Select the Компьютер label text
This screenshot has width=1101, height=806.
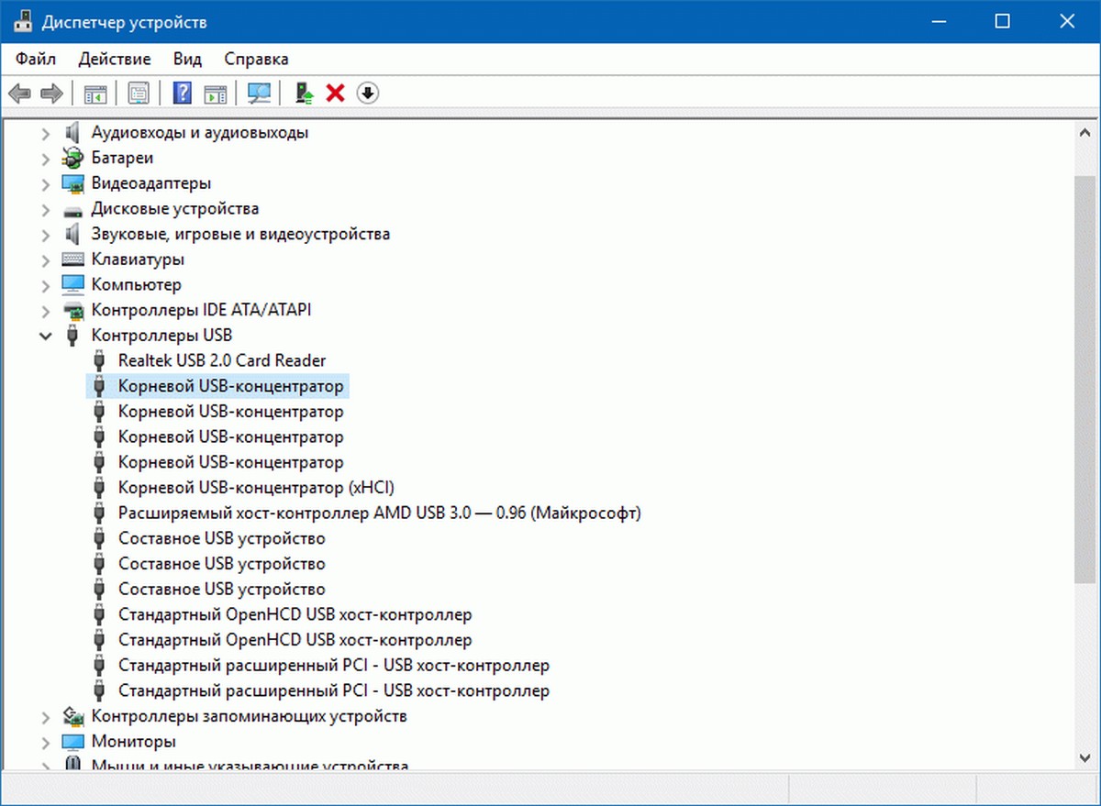tap(137, 284)
